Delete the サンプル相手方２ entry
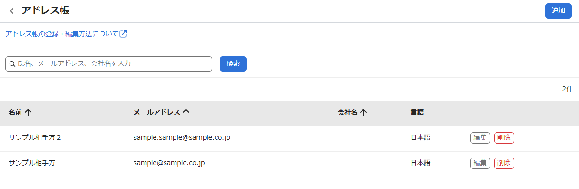This screenshot has height=189, width=579. click(x=504, y=138)
